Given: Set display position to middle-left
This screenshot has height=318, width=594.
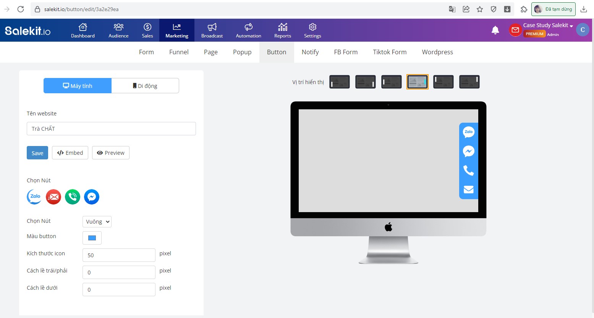Looking at the screenshot, I should click(x=392, y=82).
